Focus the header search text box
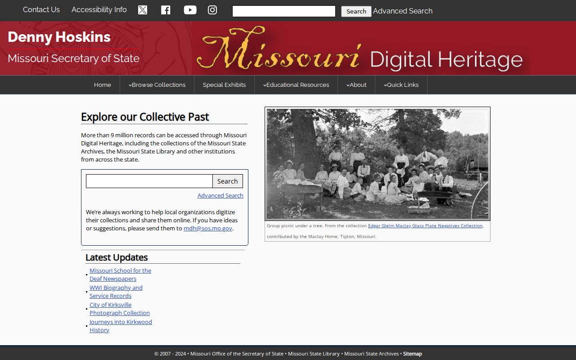576x360 pixels. (x=284, y=11)
